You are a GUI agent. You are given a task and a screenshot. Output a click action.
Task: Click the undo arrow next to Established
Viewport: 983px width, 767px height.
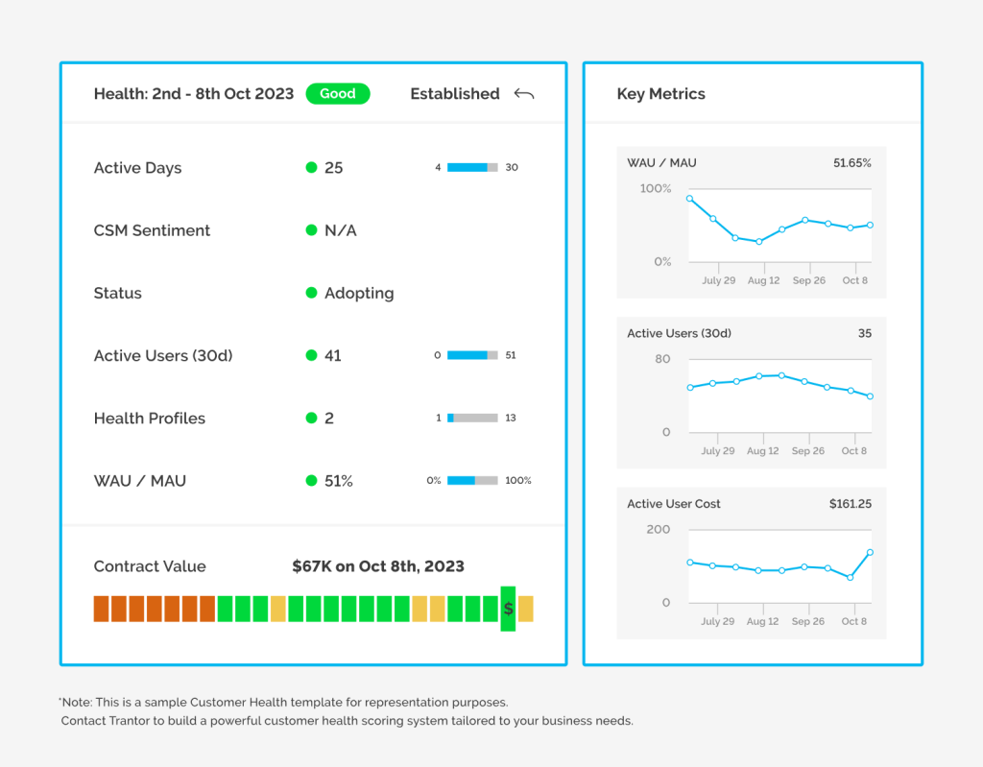tap(523, 93)
